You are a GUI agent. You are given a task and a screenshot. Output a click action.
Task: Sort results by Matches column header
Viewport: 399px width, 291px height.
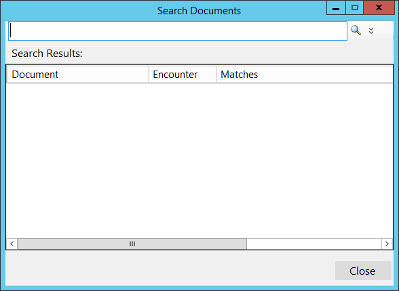tap(305, 75)
